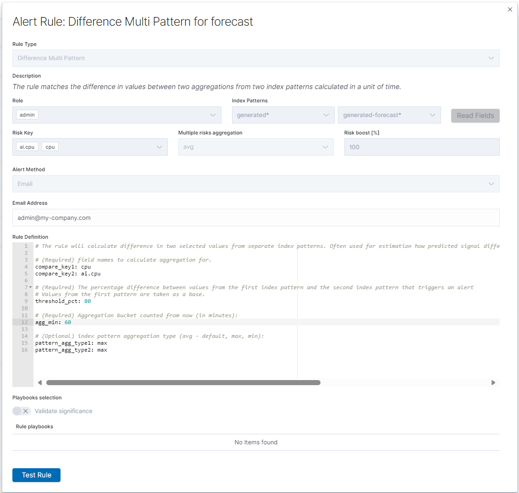Open the Multiple risks aggregation dropdown
This screenshot has height=493, width=519.
tap(256, 147)
